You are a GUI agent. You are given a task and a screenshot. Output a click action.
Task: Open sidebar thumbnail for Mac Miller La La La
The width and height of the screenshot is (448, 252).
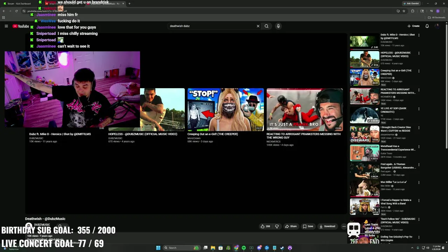click(364, 189)
